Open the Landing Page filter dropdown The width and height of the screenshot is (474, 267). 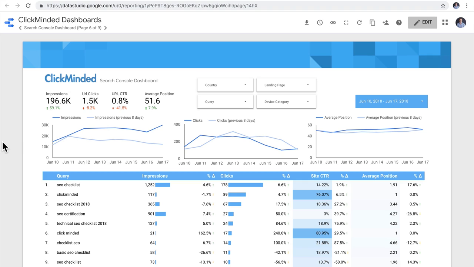[x=286, y=85]
